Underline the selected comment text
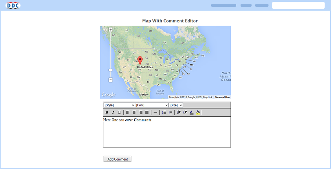The image size is (331, 169). click(x=119, y=113)
